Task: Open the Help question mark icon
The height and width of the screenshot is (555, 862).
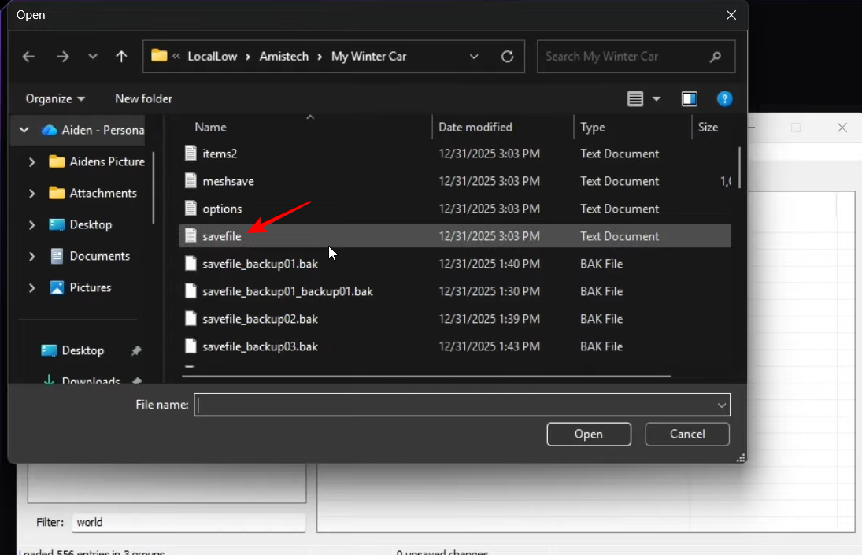Action: point(725,98)
